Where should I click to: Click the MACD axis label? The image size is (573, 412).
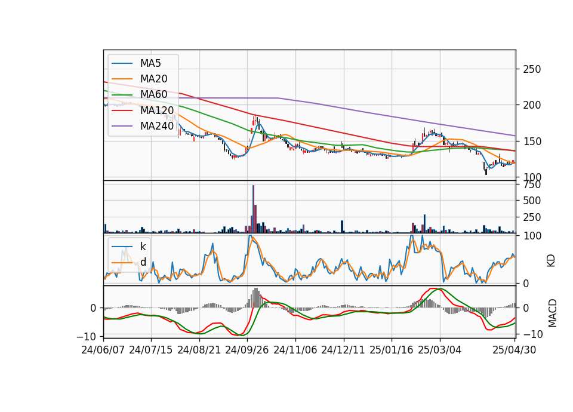click(552, 313)
